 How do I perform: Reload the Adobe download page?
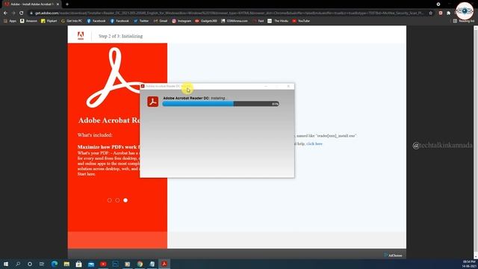point(22,13)
